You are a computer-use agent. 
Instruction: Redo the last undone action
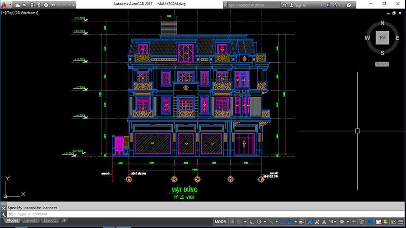coord(64,5)
